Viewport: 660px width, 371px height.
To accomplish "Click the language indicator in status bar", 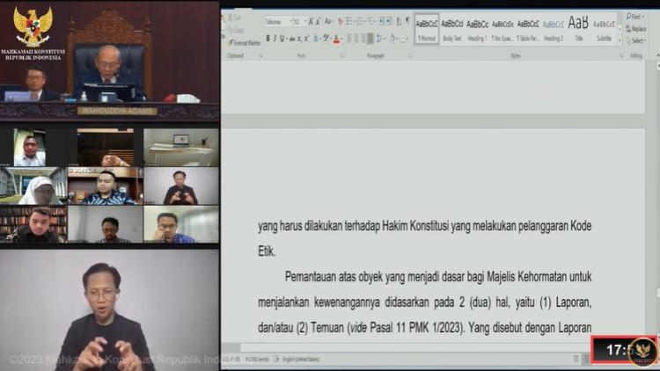I will (301, 359).
